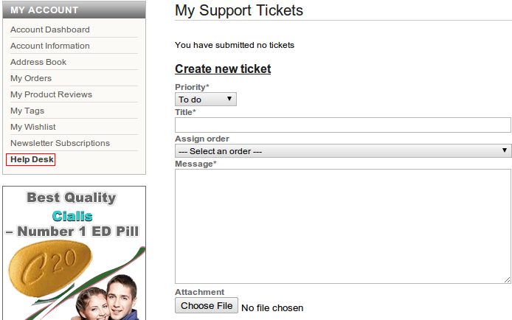Click the Message box resize handle
The image size is (512, 320).
507,280
